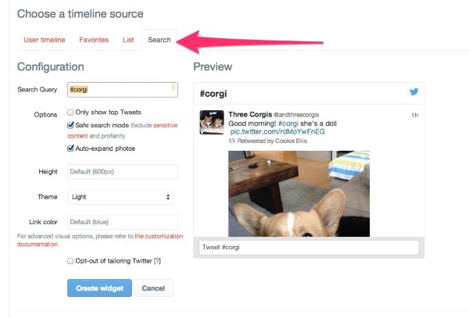Enable Only show top Tweets
The height and width of the screenshot is (318, 469).
click(x=71, y=113)
